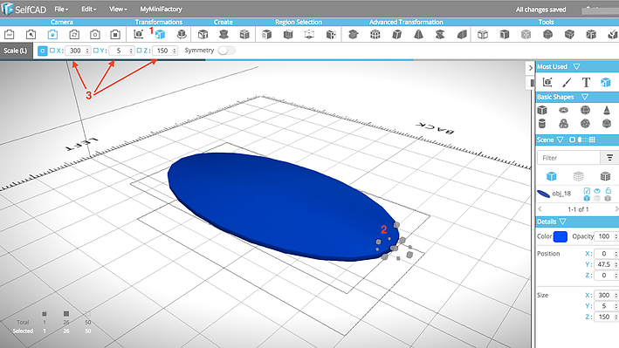Collapse the Basic Shapes section

tap(585, 97)
